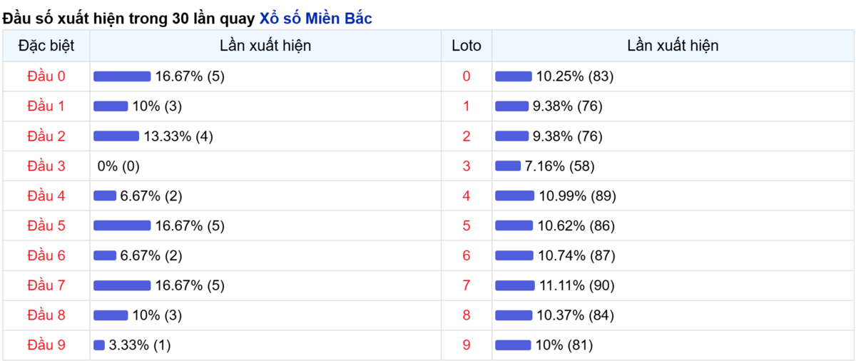Viewport: 856px width, 361px height.
Task: Click the 10.25% (83) Loto 0 value
Action: pos(575,76)
